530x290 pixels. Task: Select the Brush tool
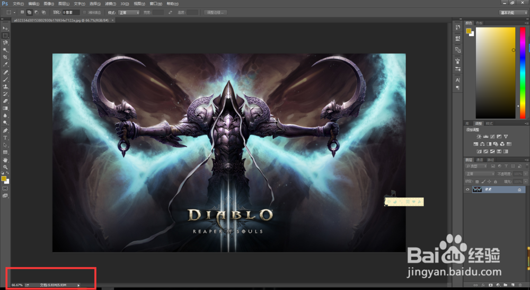pyautogui.click(x=5, y=80)
